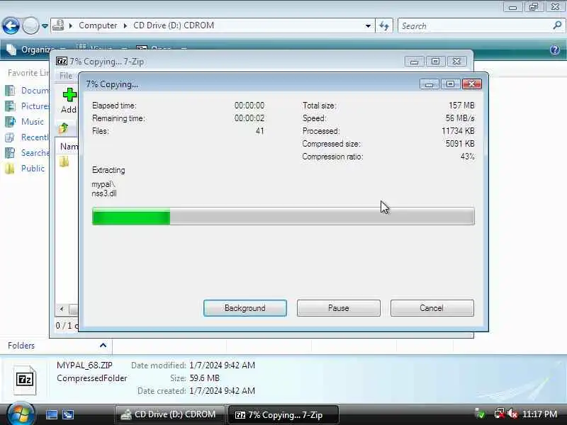The height and width of the screenshot is (425, 567).
Task: Click Computer in the address breadcrumb
Action: click(x=98, y=25)
